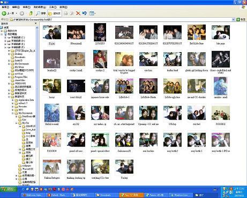This screenshot has width=247, height=198.
Task: Click the file name text 'meow hibyd'
Action: pyautogui.click(x=76, y=97)
